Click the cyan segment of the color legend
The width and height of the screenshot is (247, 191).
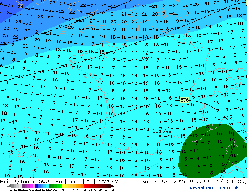pyautogui.click(x=47, y=186)
